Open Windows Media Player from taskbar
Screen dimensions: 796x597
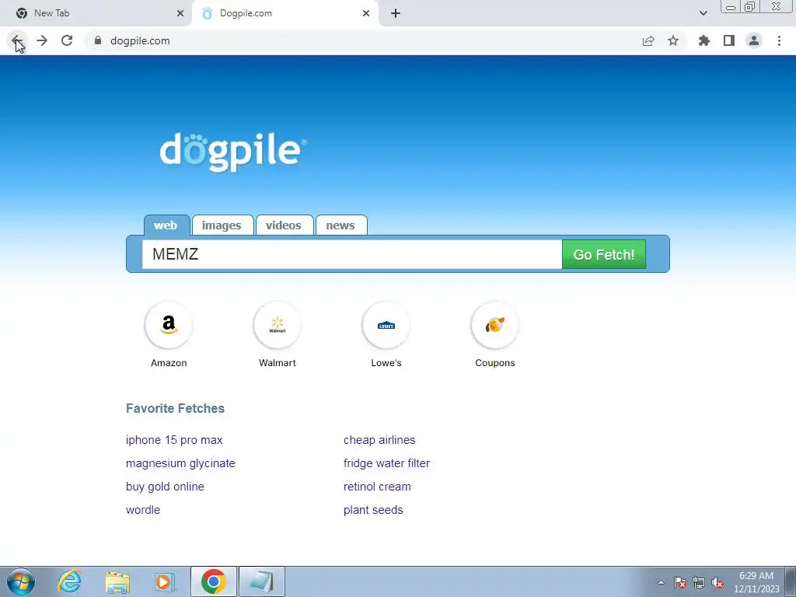(165, 581)
